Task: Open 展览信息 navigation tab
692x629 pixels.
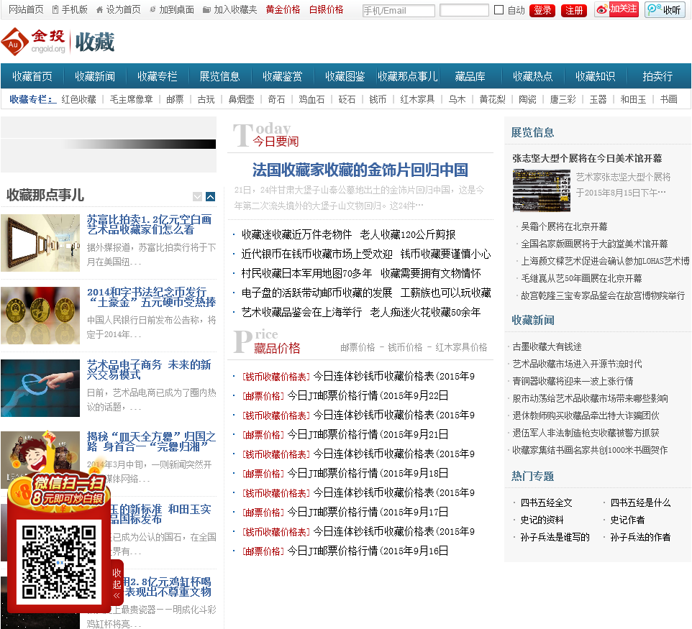Action: (220, 76)
